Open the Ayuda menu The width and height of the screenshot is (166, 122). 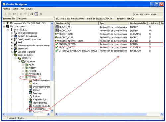(29, 9)
